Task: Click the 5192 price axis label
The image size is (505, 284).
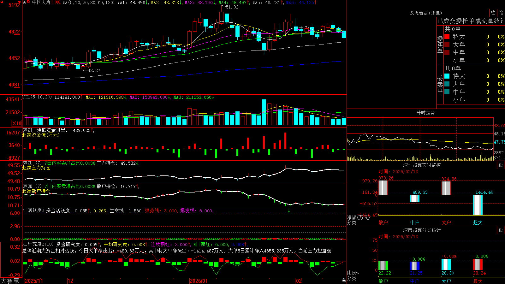Action: coord(14,5)
